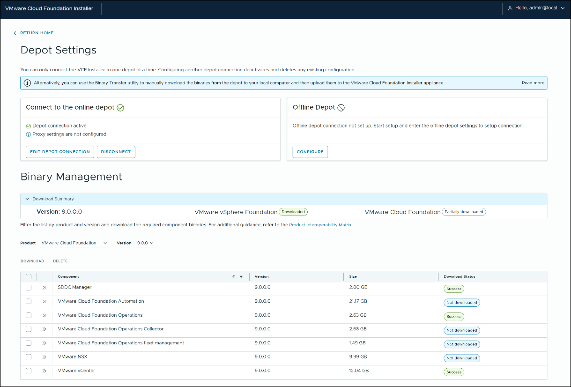
Task: Open the Version 9.0.0 dropdown
Action: pyautogui.click(x=145, y=243)
